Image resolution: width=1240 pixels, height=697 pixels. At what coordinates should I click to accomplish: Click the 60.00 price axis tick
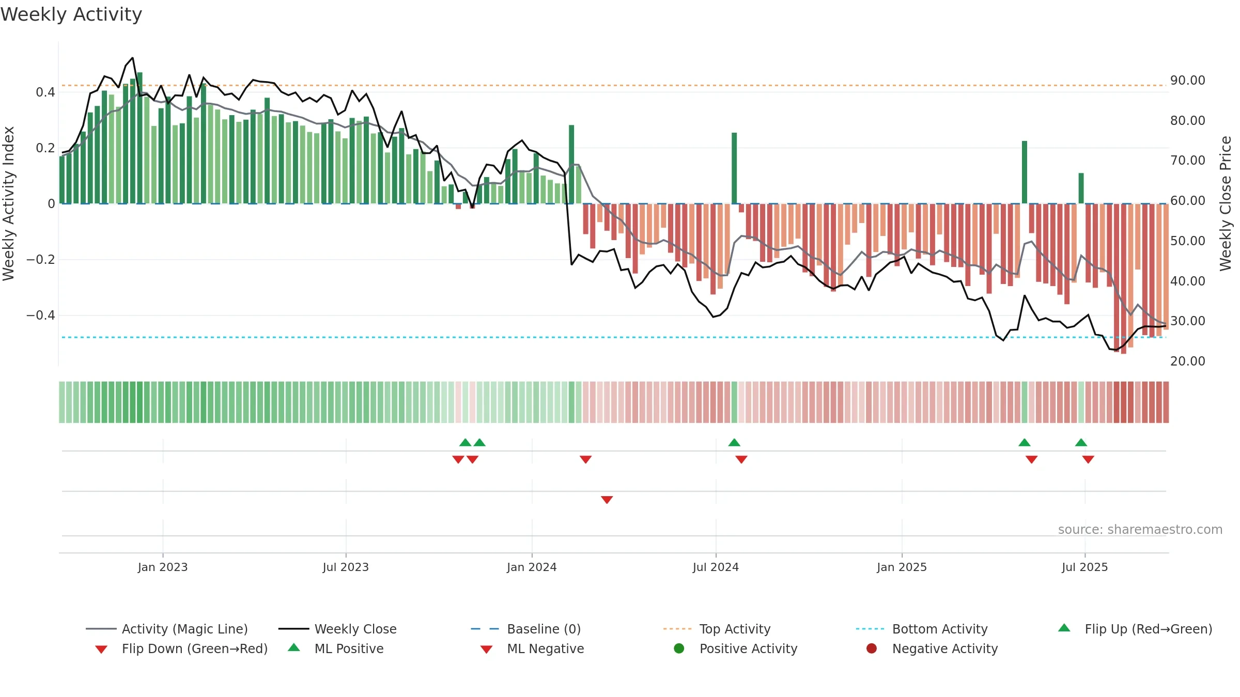click(1188, 201)
